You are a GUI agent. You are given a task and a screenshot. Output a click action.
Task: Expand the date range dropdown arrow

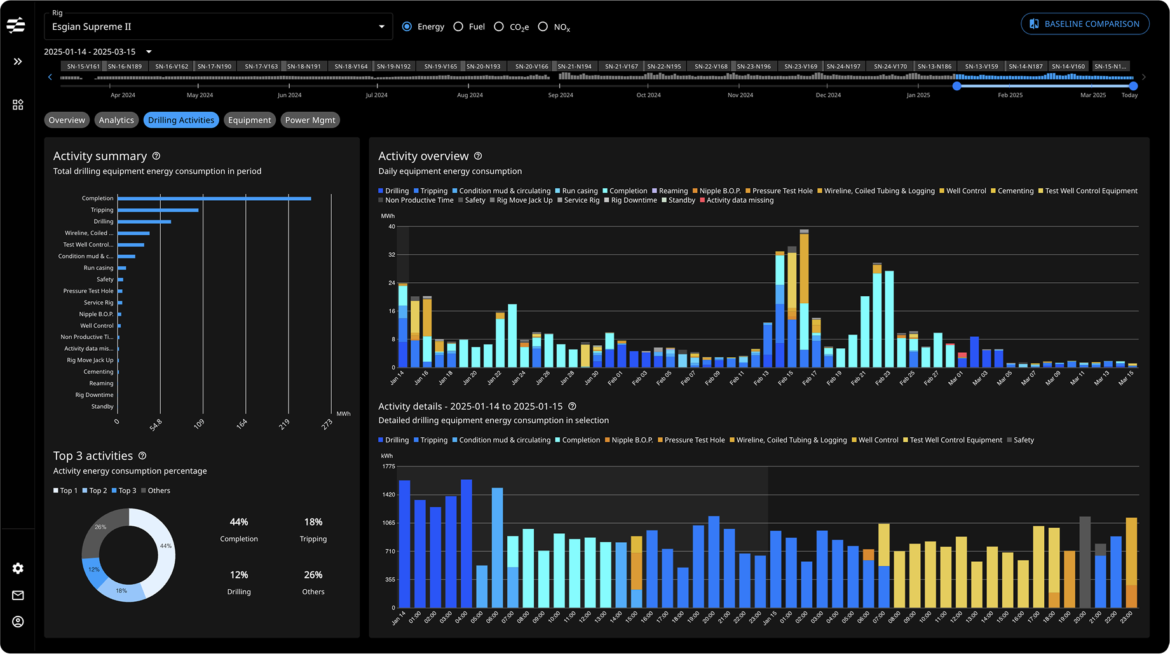pyautogui.click(x=149, y=52)
